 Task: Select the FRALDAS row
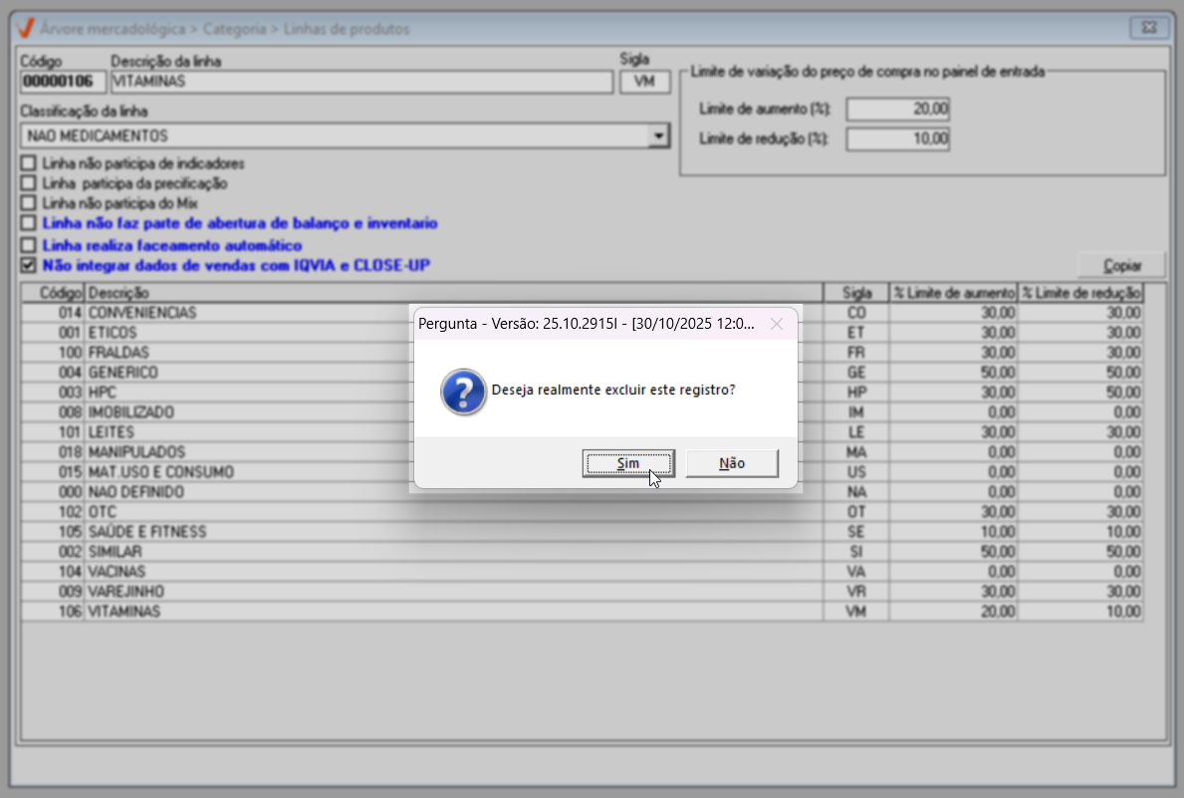582,353
